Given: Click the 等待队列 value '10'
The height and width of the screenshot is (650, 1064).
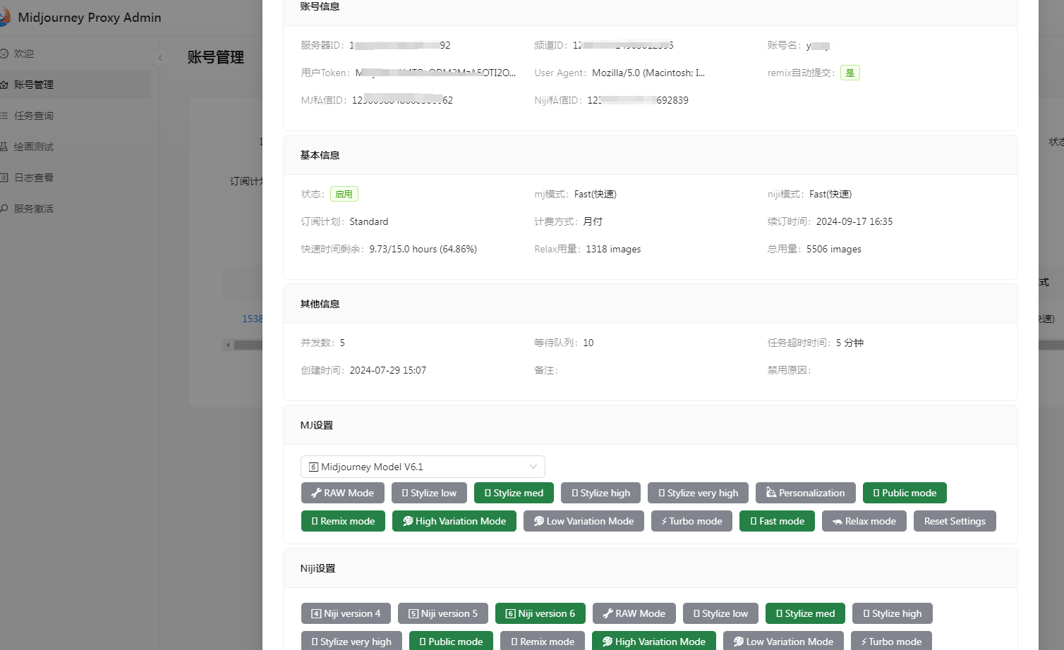Looking at the screenshot, I should pyautogui.click(x=588, y=343).
